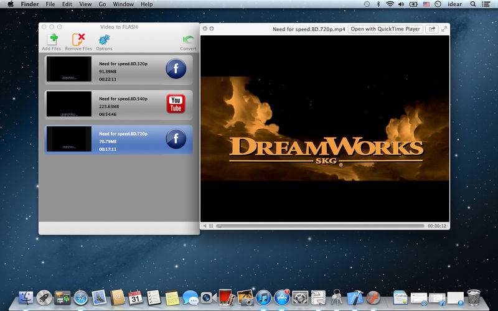Click the 225.63MB file size text

click(109, 106)
